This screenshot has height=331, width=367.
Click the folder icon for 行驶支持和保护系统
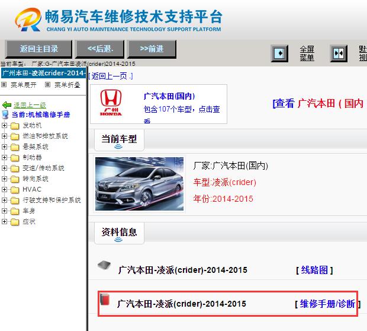point(15,200)
